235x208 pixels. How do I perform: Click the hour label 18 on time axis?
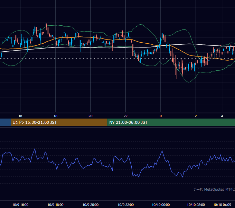55,116
